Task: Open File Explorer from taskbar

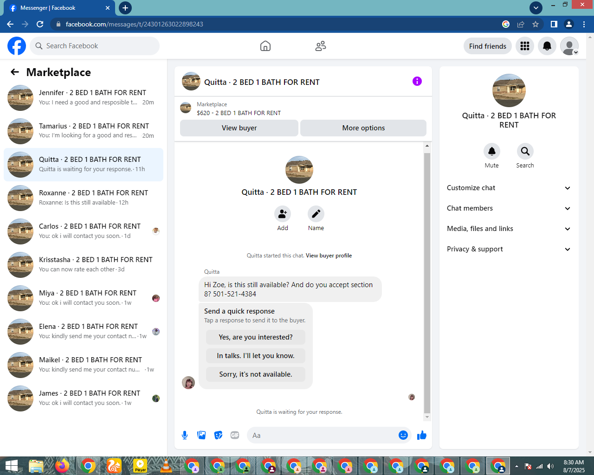Action: (x=36, y=466)
